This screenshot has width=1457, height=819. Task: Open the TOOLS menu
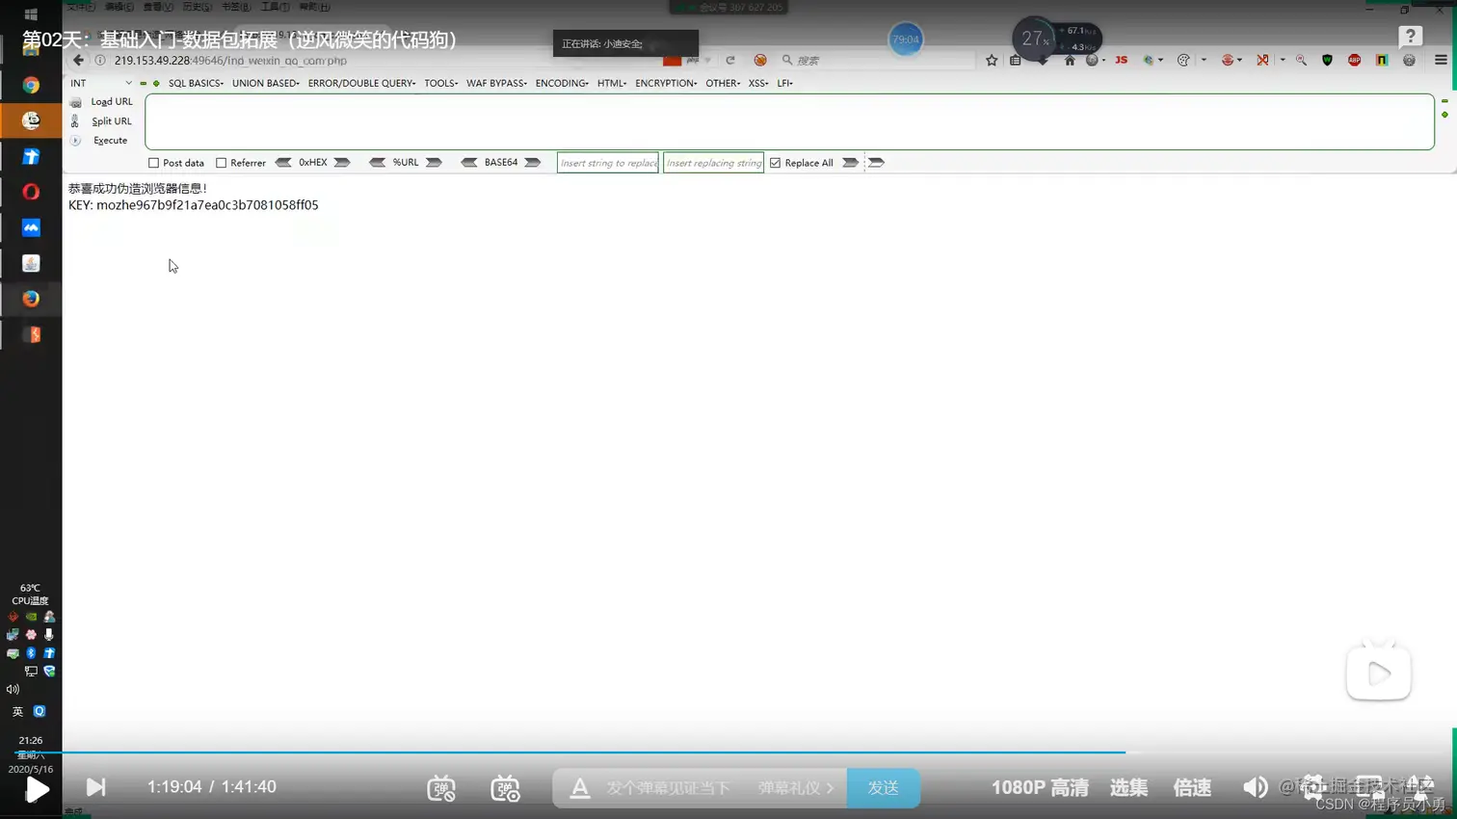(440, 83)
